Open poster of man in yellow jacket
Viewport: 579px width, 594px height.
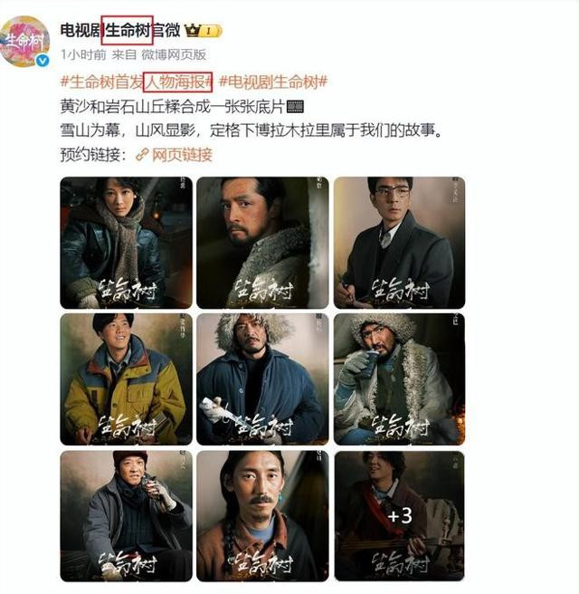click(126, 379)
